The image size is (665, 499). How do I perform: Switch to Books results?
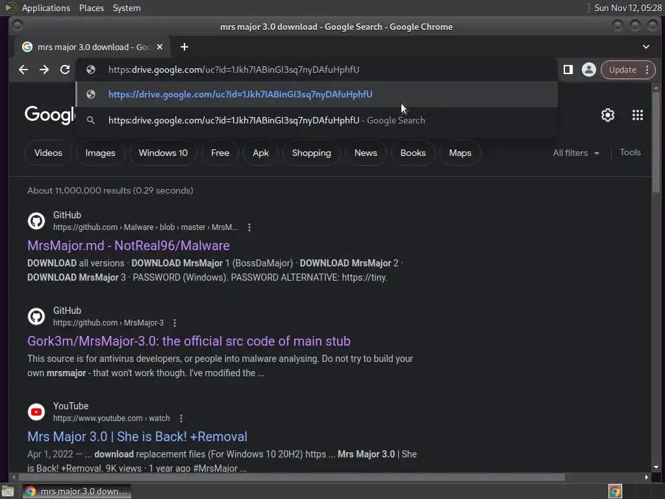[413, 153]
